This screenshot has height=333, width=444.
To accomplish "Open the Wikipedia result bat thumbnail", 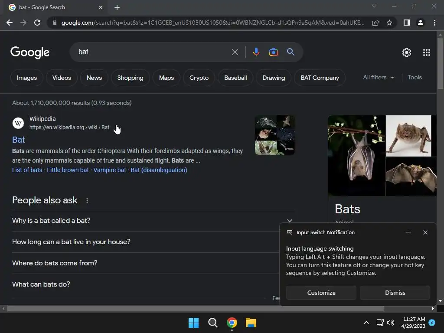I will [274, 135].
